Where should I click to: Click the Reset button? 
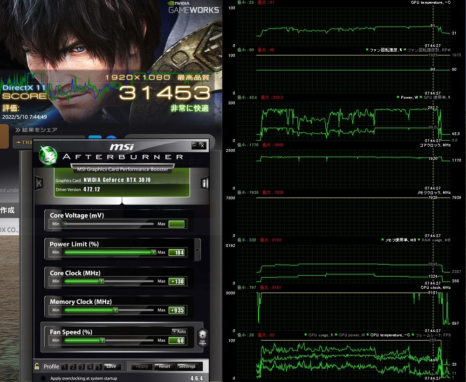pyautogui.click(x=164, y=367)
